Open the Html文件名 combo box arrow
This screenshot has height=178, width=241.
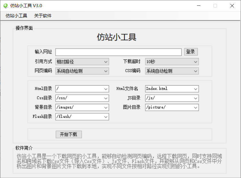(195, 89)
